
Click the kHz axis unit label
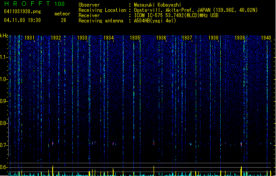point(4,36)
